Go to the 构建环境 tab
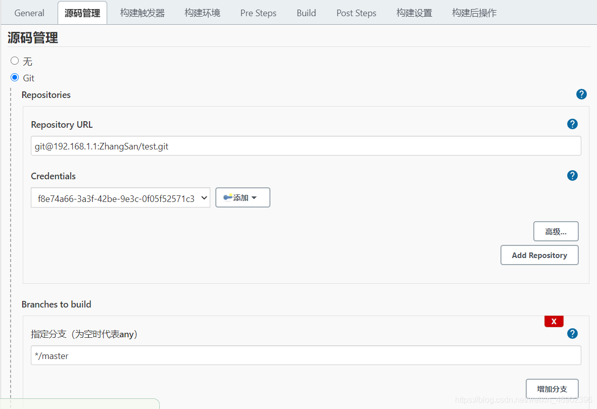This screenshot has width=597, height=409. pos(202,13)
